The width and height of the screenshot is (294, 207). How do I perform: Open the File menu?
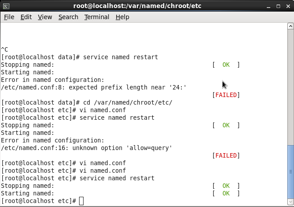pyautogui.click(x=9, y=17)
